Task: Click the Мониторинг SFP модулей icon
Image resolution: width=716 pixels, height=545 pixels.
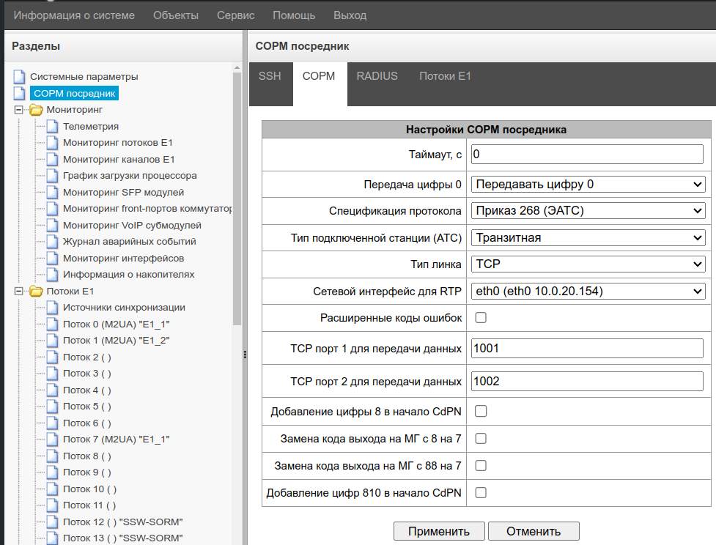Action: click(x=52, y=193)
